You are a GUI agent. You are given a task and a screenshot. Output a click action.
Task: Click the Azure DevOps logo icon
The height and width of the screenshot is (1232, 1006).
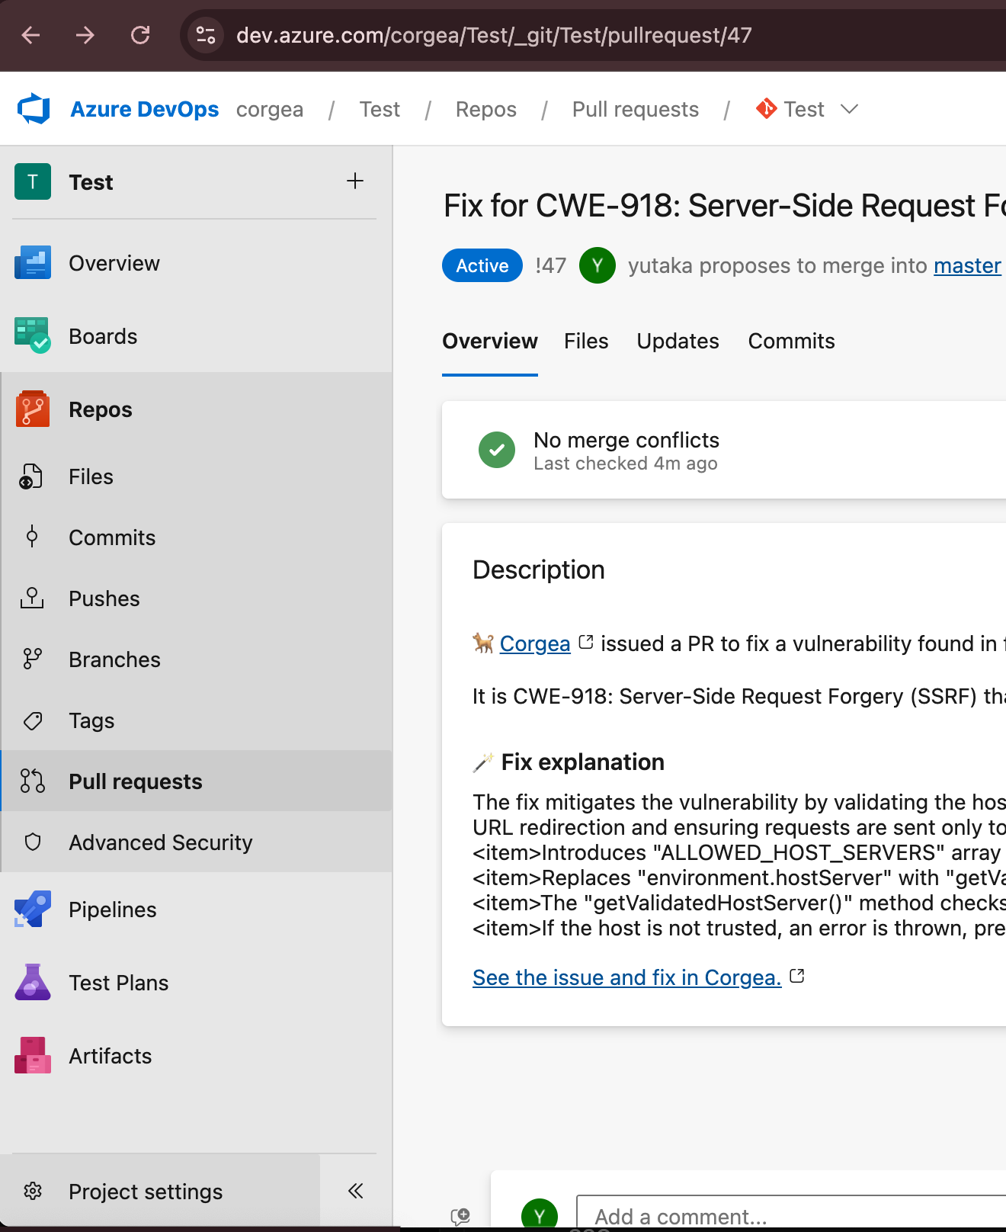pos(34,109)
